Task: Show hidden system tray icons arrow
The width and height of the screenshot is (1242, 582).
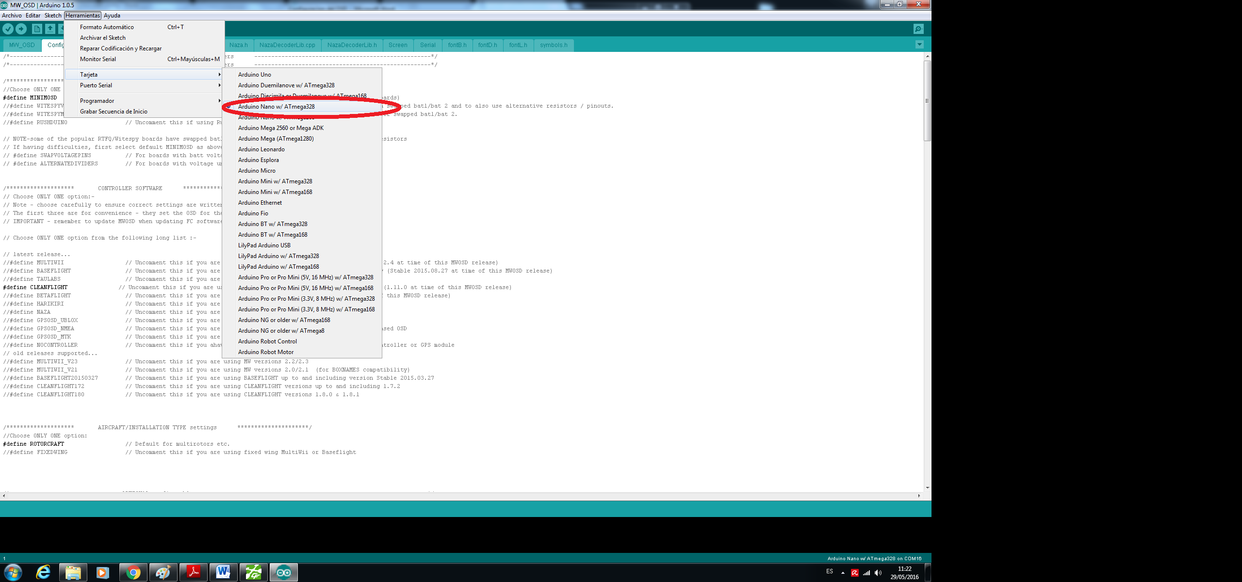Action: [x=843, y=573]
